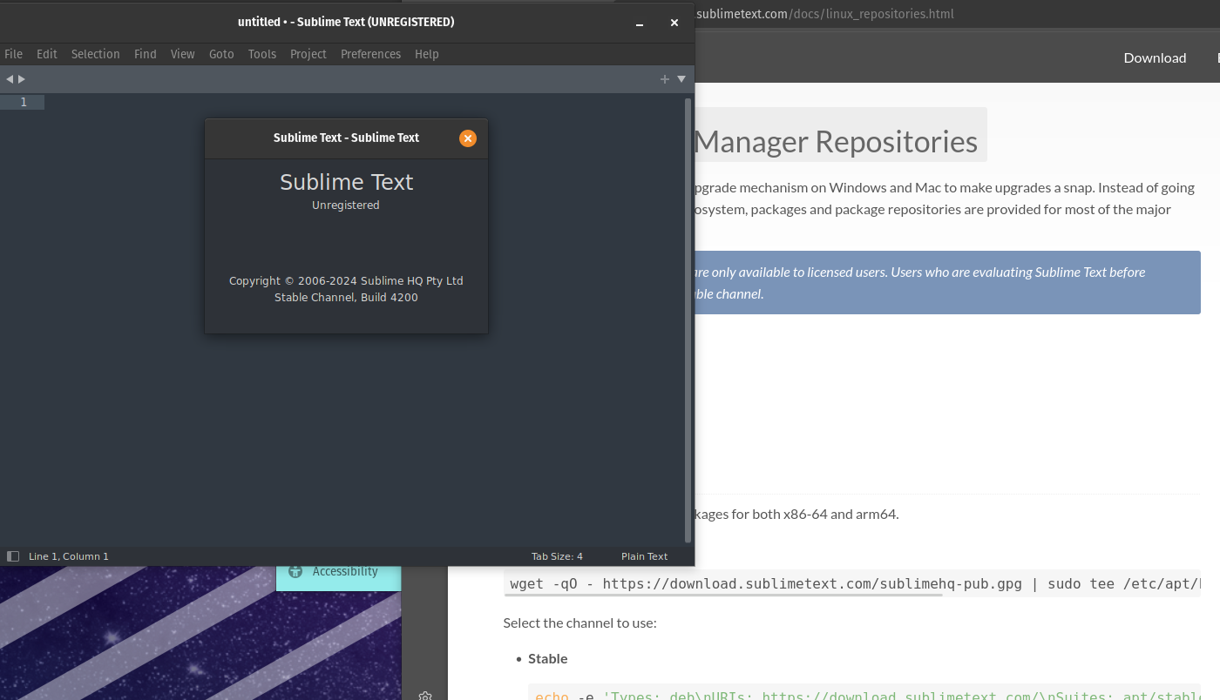Open the Edit menu
This screenshot has width=1220, height=700.
tap(47, 54)
